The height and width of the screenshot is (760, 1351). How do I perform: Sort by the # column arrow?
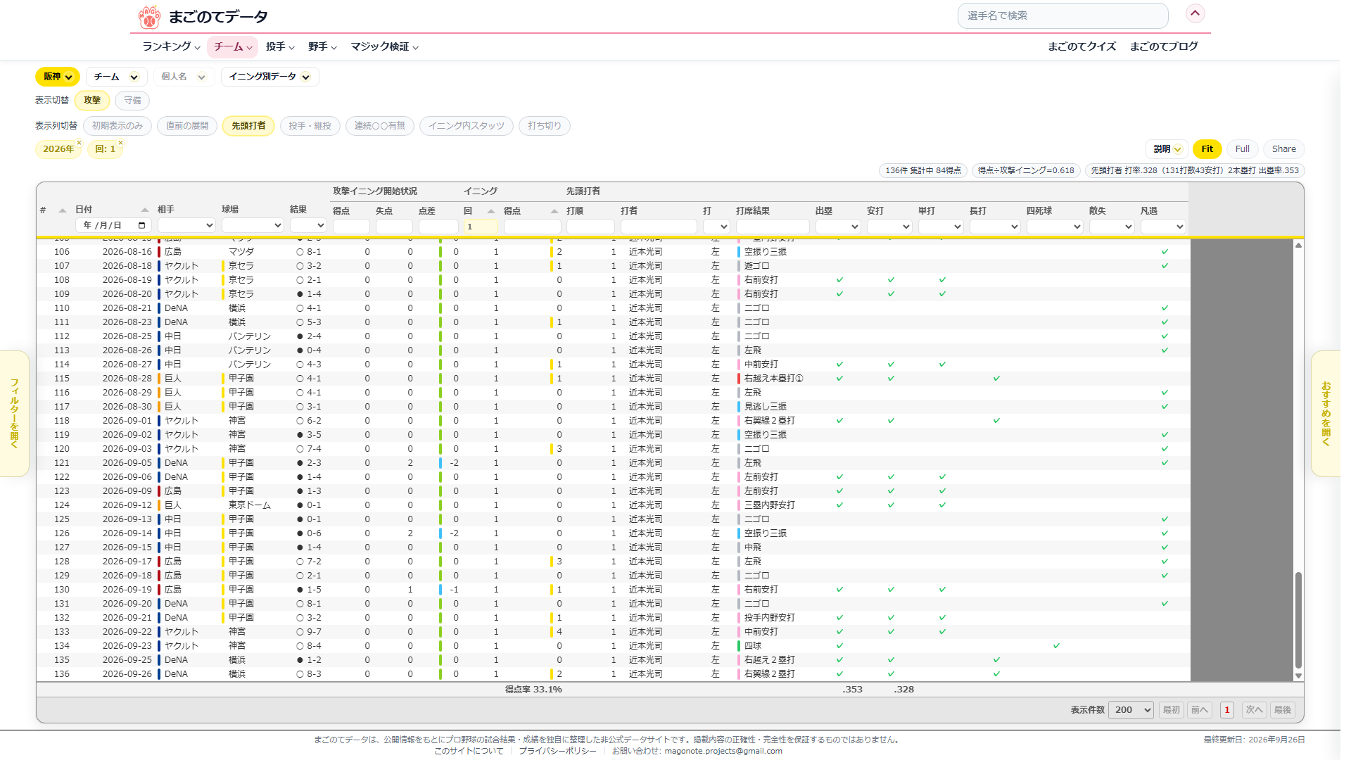tap(63, 210)
